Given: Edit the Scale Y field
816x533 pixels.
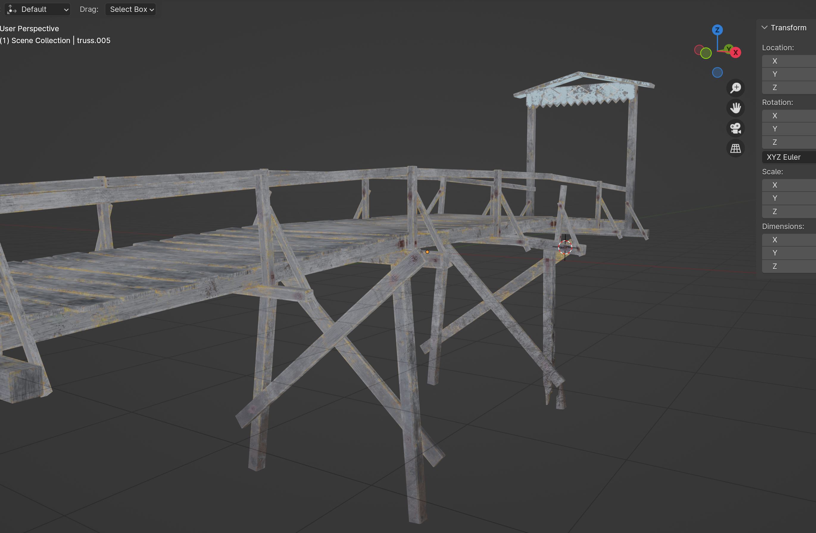Looking at the screenshot, I should click(x=789, y=198).
